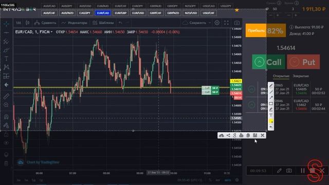329x185 pixels.
Task: Click the Сравнить compare button
Action: pyautogui.click(x=45, y=23)
